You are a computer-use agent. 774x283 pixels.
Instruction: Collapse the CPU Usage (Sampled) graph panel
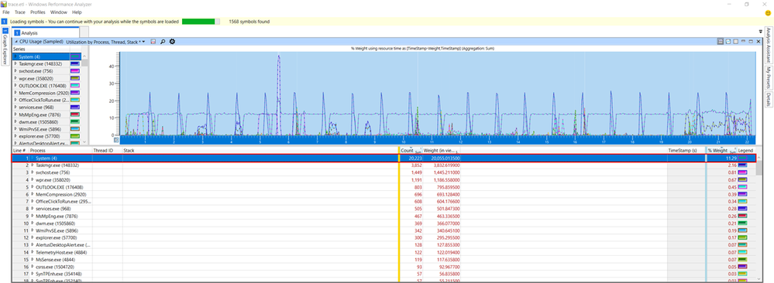tap(15, 42)
